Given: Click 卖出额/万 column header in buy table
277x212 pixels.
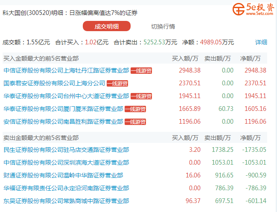Looking at the screenshot, I should point(218,58).
